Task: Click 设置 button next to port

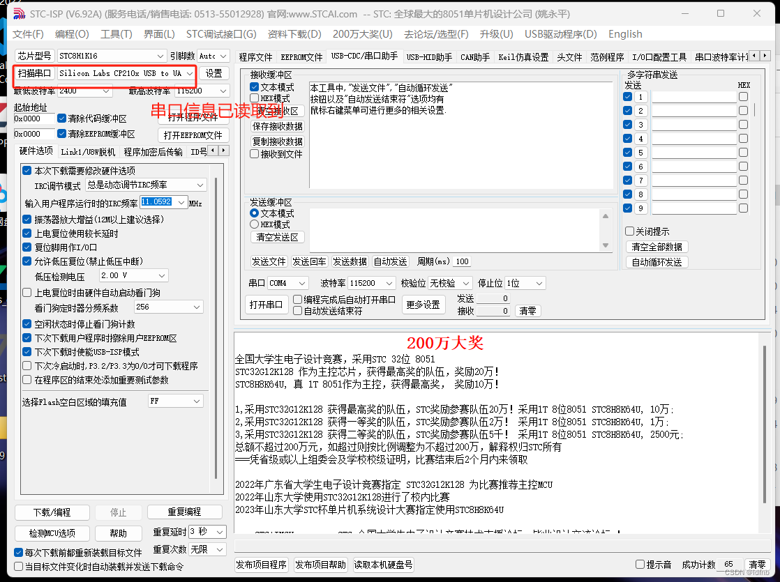Action: coord(214,74)
